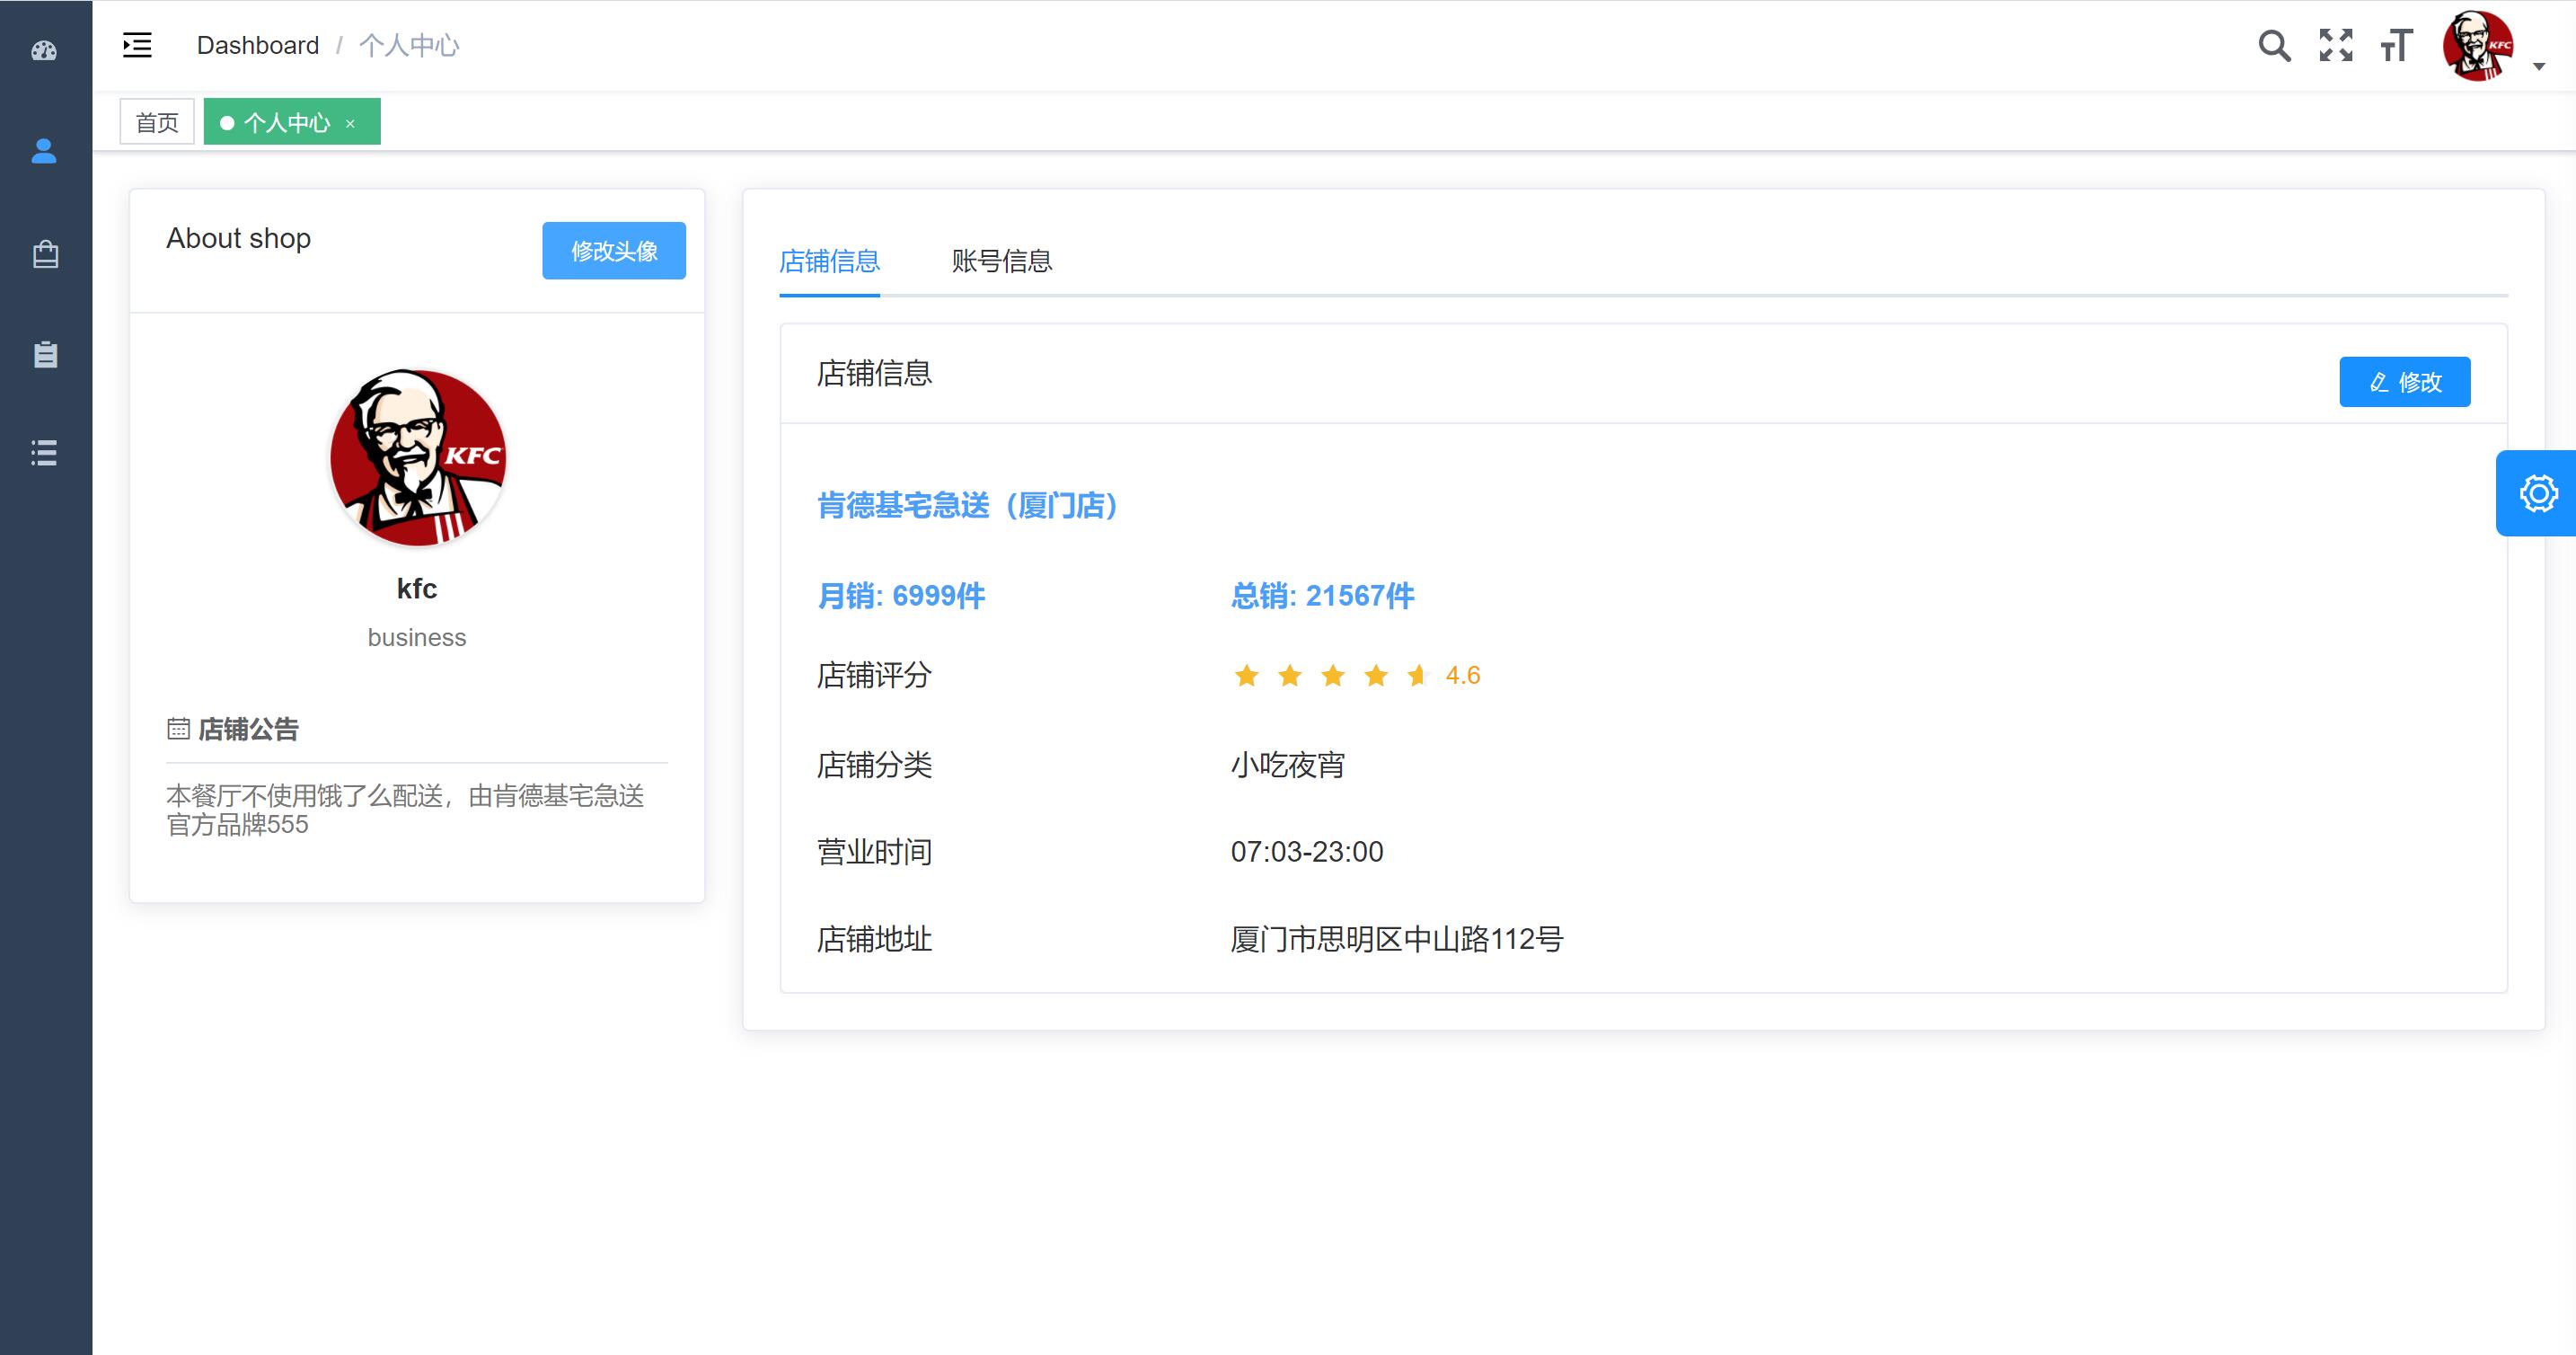This screenshot has height=1355, width=2576.
Task: Click the fifth half-filled rating star
Action: pos(1417,676)
